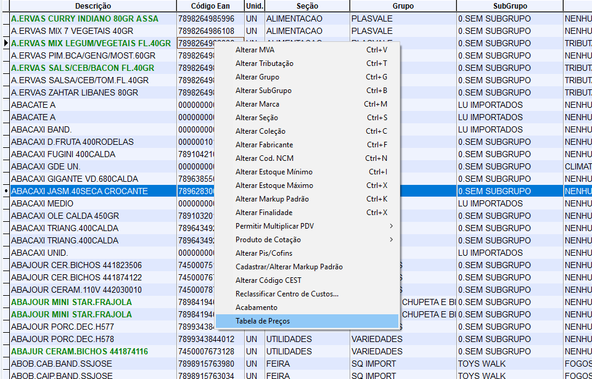
Task: Select Alterar Tributação menu entry
Action: click(x=265, y=63)
